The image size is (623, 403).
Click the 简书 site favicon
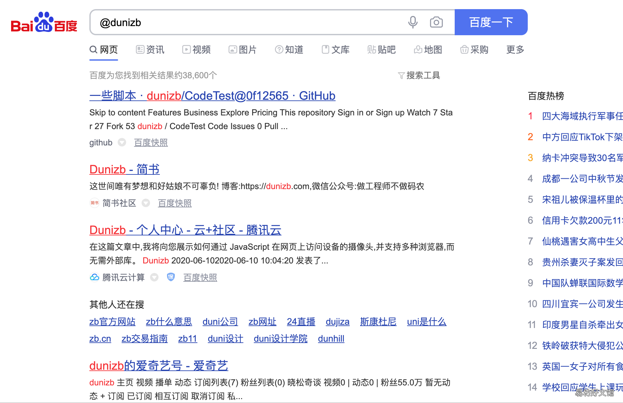click(x=94, y=203)
